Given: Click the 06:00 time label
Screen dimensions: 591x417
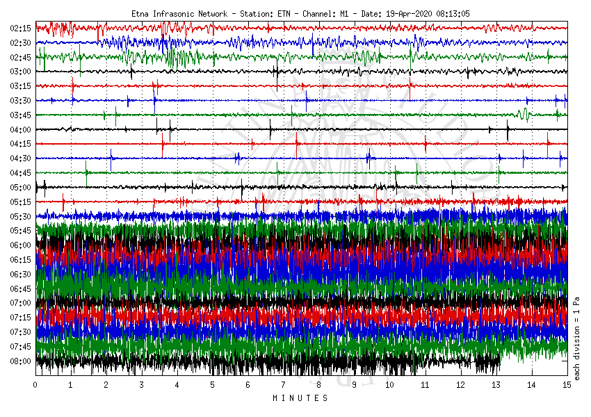Looking at the screenshot, I should 20,245.
